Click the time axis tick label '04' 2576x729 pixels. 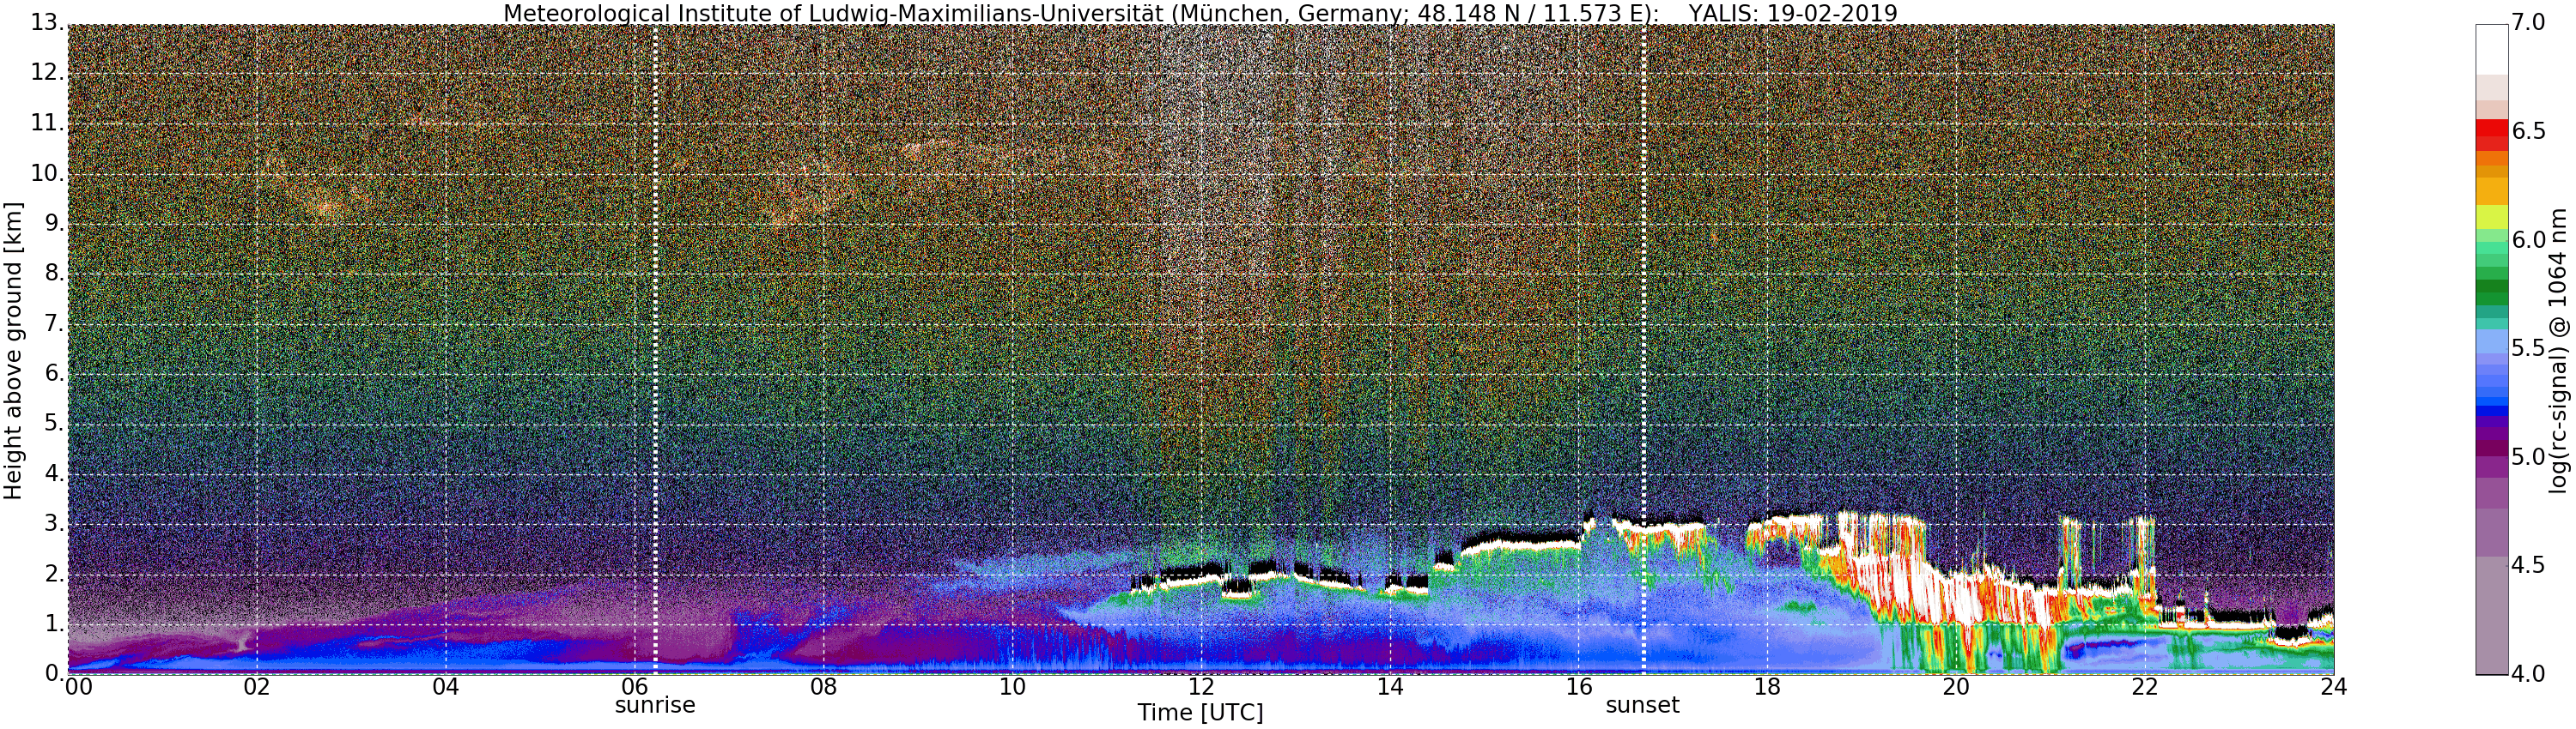pos(446,687)
